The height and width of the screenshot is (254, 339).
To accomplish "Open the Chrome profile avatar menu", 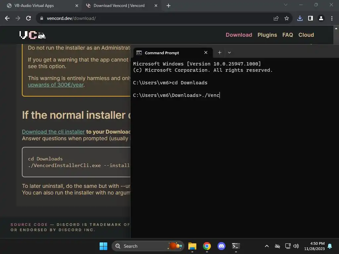I will pyautogui.click(x=321, y=19).
